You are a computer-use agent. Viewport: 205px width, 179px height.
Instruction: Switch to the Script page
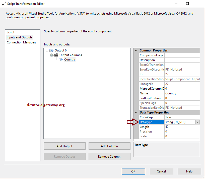pos(10,32)
